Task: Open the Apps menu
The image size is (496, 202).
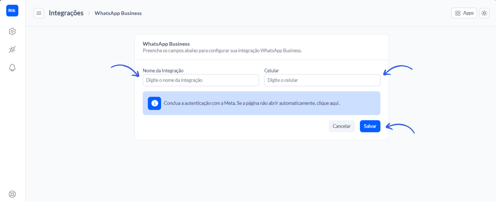Action: coord(464,13)
